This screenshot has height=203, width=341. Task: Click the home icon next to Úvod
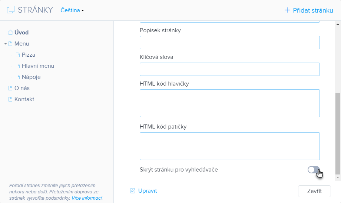10,33
